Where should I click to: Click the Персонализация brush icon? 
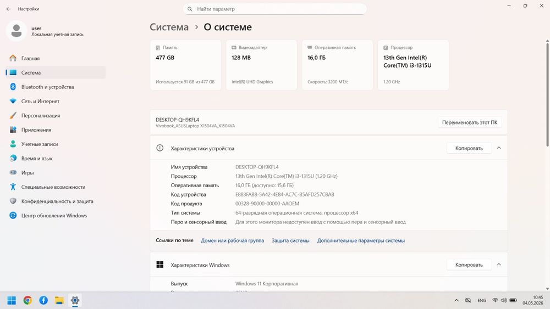pos(13,115)
